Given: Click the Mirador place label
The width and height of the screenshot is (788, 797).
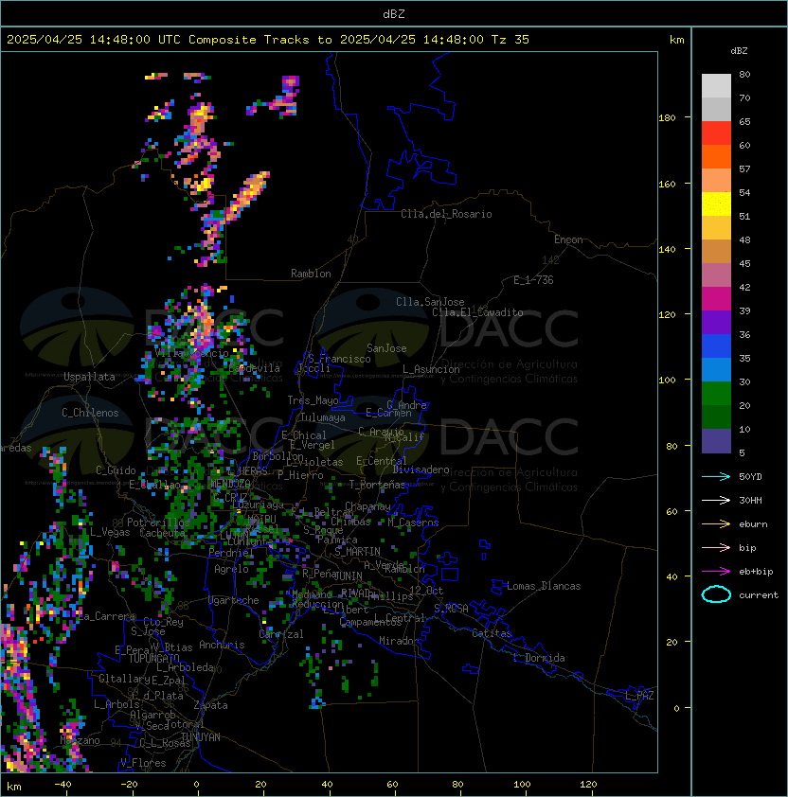Looking at the screenshot, I should pos(399,641).
